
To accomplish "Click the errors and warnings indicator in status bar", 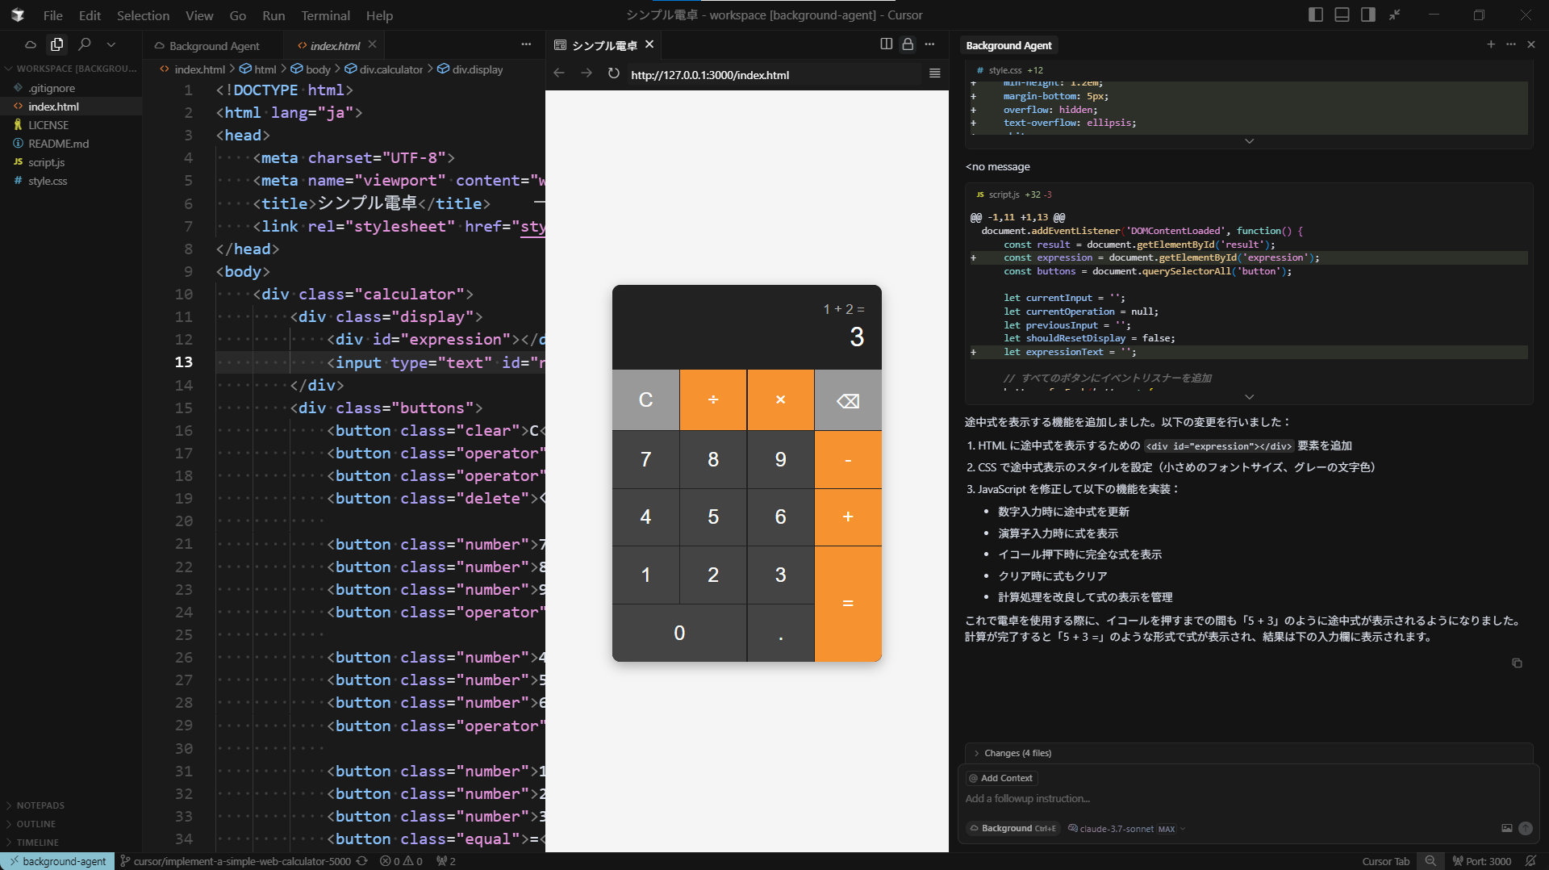I will [401, 861].
